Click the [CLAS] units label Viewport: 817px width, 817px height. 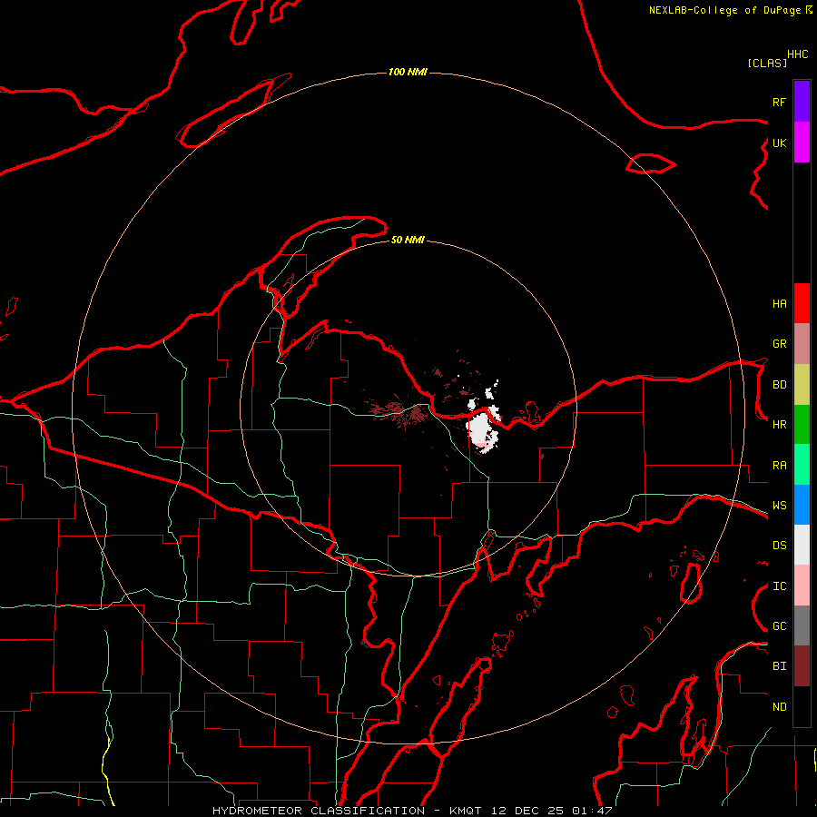[767, 63]
